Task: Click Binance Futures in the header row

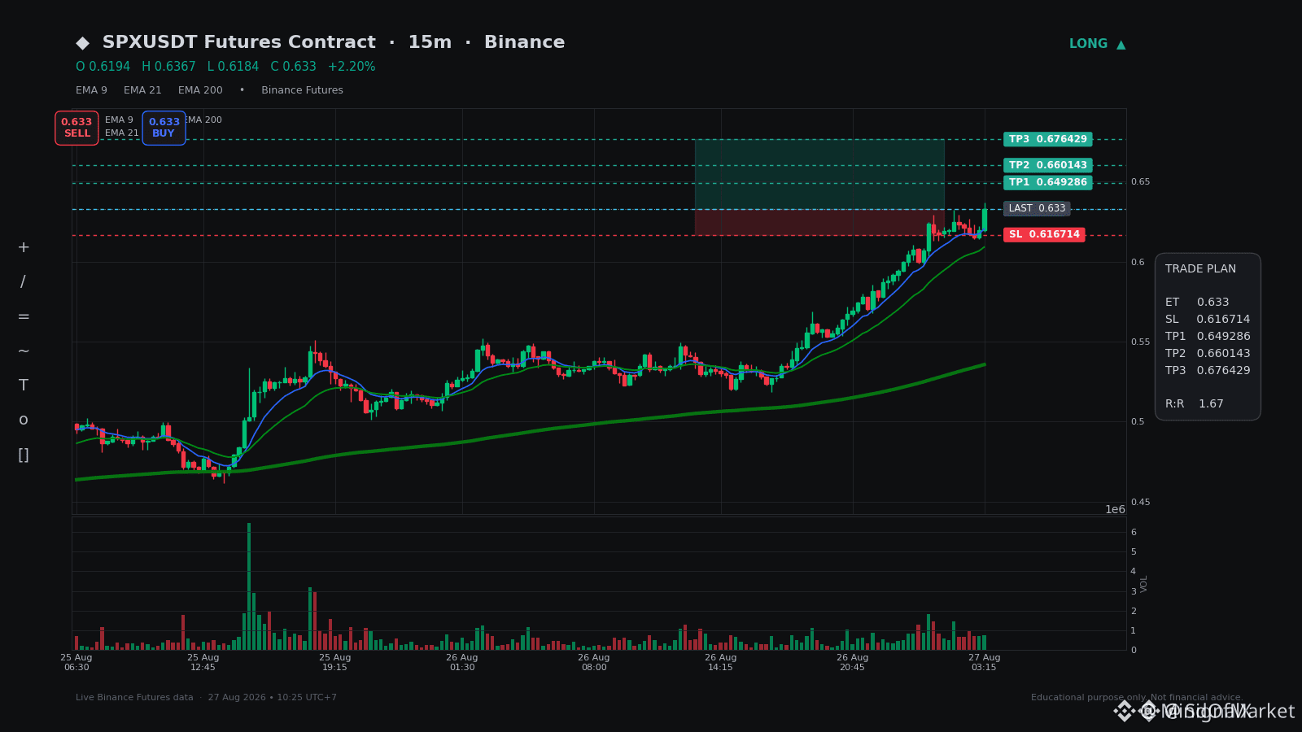Action: 302,90
